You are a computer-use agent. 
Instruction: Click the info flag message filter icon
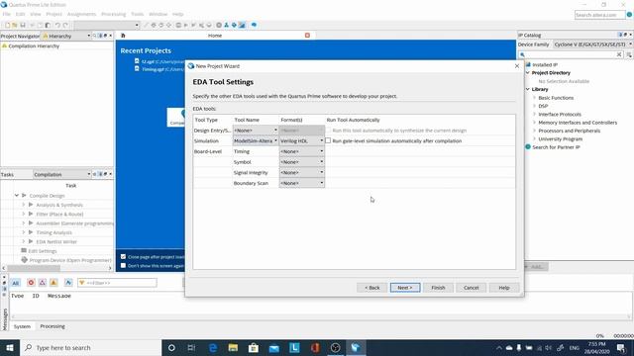click(x=68, y=283)
